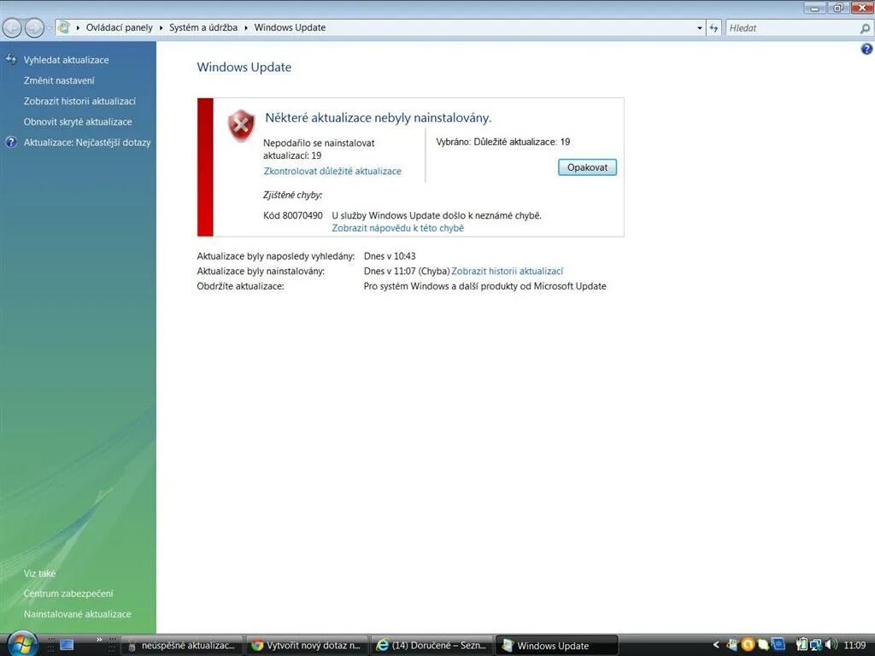Click the search magnifier icon

pyautogui.click(x=865, y=28)
